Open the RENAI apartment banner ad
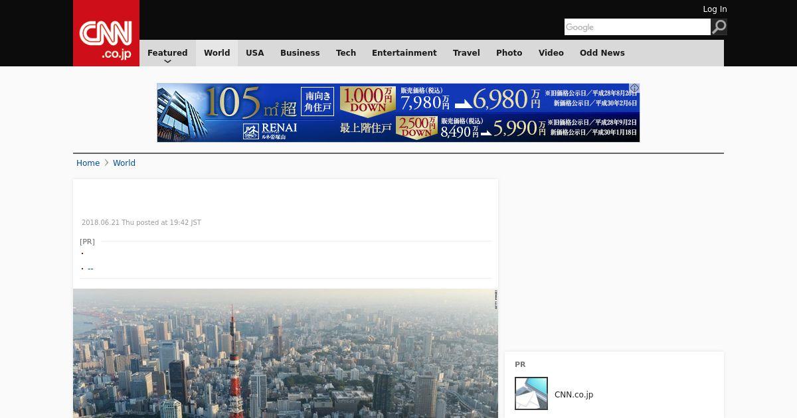797x418 pixels. (x=398, y=113)
